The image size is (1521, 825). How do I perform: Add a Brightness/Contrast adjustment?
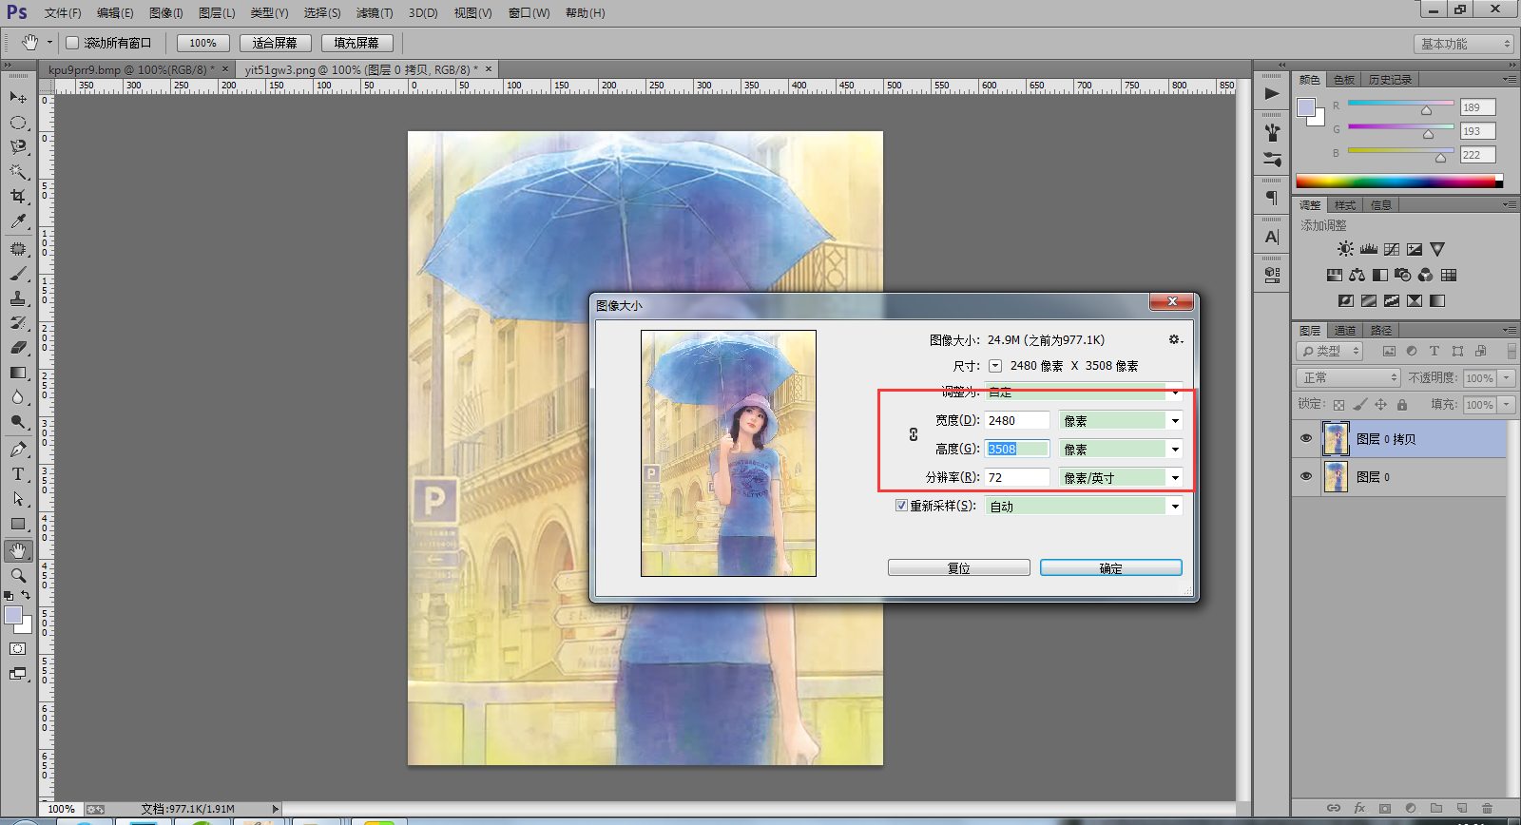click(1345, 249)
